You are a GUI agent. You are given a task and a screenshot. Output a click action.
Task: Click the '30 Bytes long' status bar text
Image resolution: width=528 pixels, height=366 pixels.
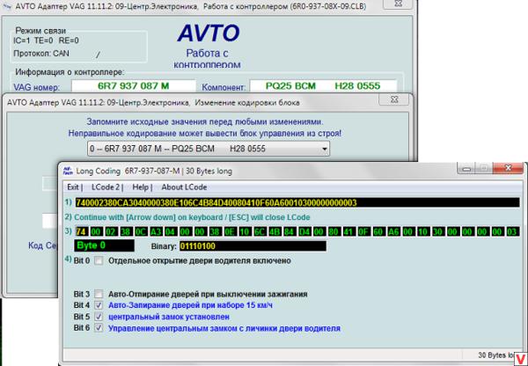496,355
